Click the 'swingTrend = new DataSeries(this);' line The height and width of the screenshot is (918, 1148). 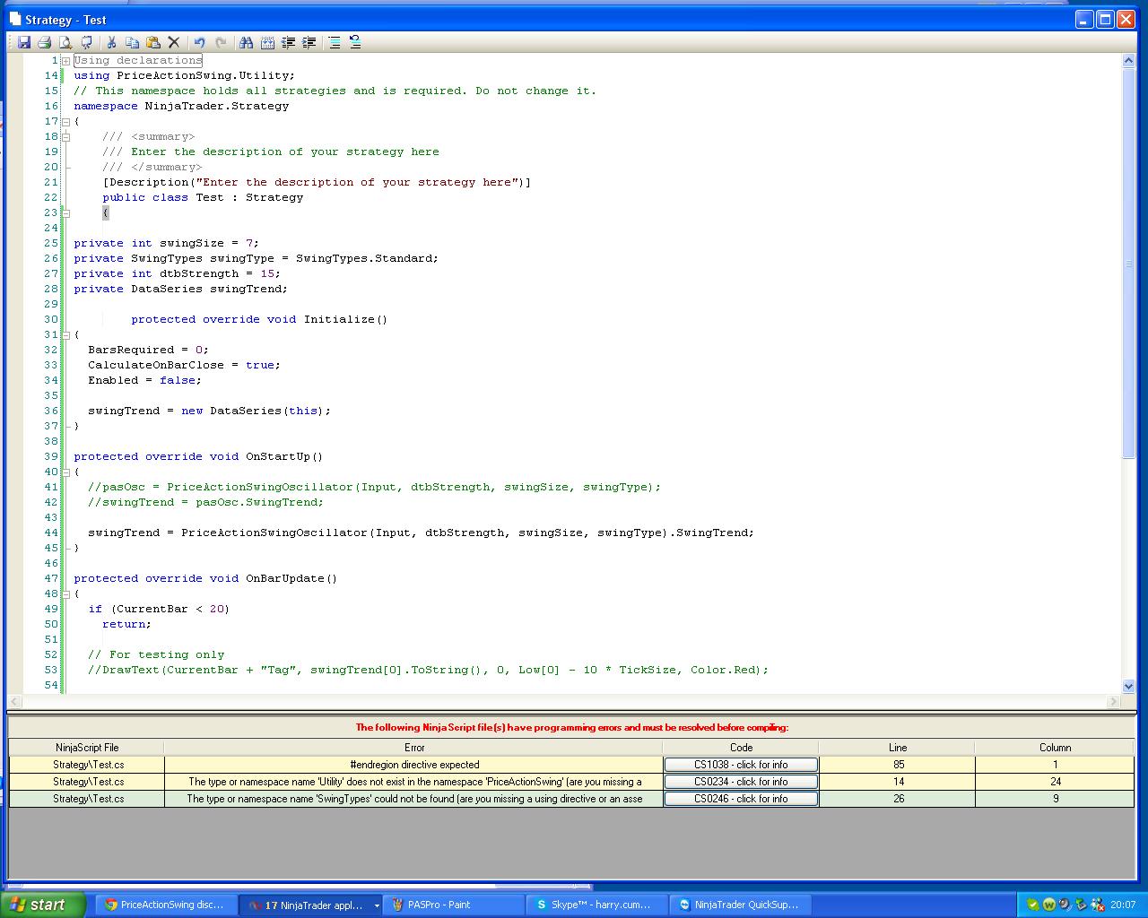pos(209,411)
